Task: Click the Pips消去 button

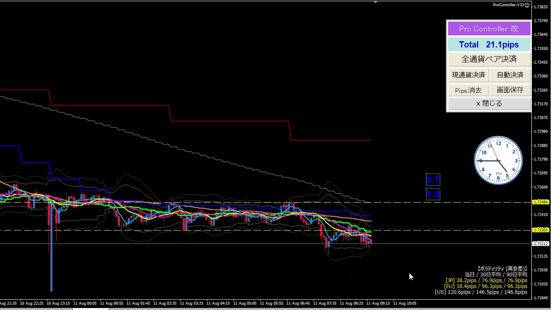Action: click(469, 90)
